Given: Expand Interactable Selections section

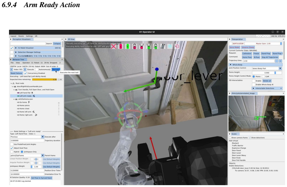Looking at the screenshot, I should [253, 88].
